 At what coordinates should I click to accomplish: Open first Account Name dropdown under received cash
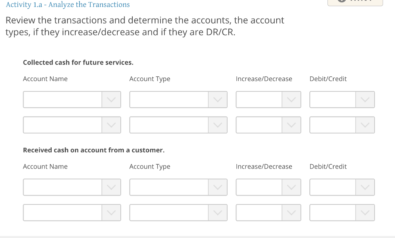(x=111, y=187)
